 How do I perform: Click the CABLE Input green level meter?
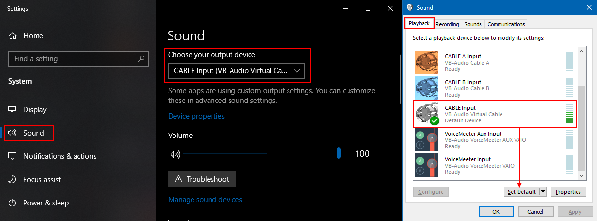click(569, 114)
